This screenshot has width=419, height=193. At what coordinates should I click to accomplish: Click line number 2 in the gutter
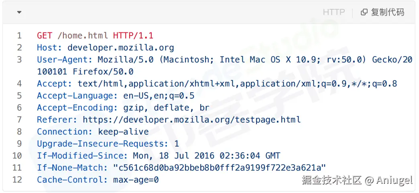tap(19, 48)
